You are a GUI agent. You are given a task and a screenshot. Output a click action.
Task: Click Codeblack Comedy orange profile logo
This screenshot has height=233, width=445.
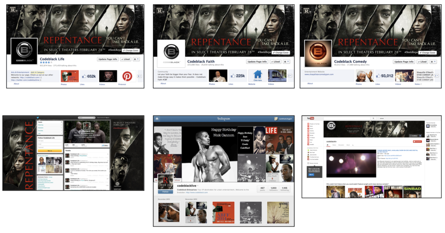coord(318,53)
